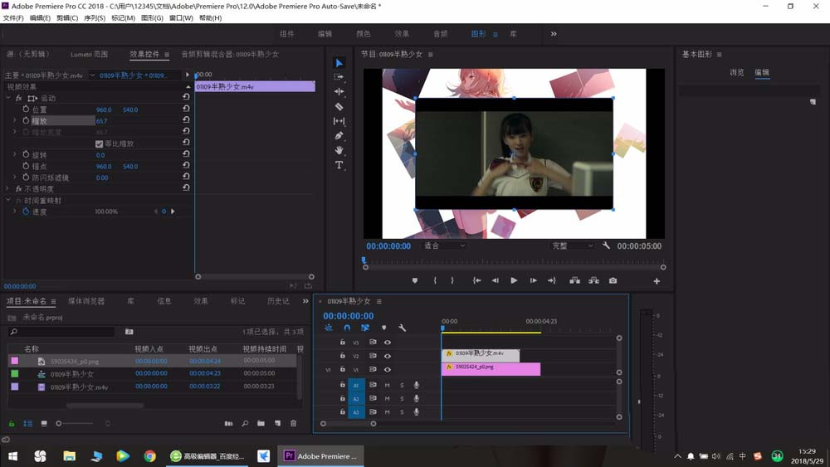Screen dimensions: 830x467
Task: Select the Pen tool
Action: 339,135
